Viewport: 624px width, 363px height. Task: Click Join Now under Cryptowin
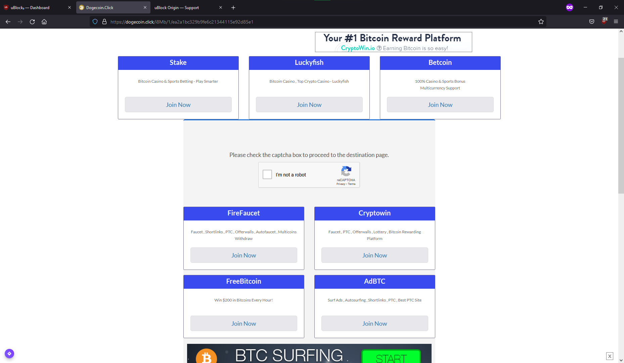point(374,255)
